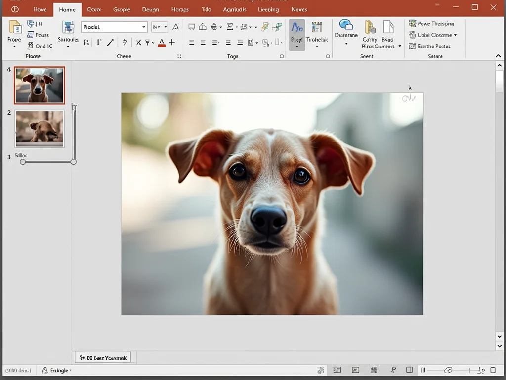Image resolution: width=506 pixels, height=380 pixels.
Task: Select the second slide thumbnail
Action: point(40,129)
